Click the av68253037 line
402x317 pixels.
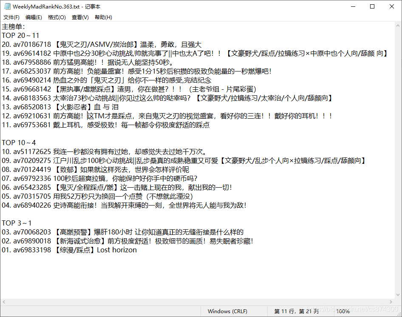pyautogui.click(x=137, y=71)
